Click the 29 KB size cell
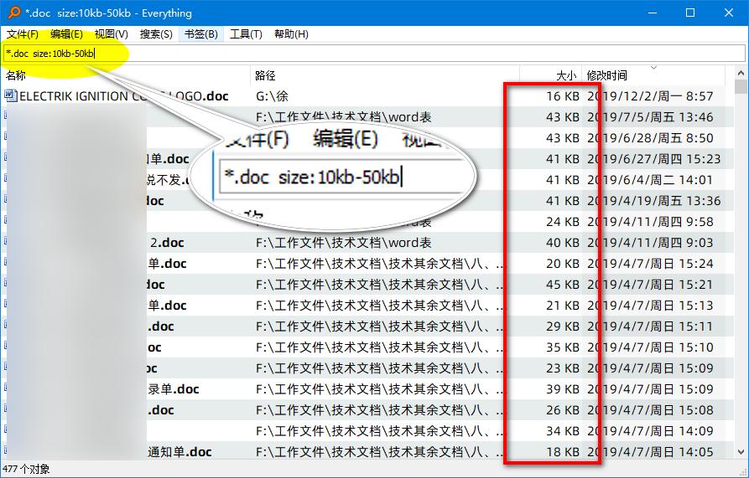This screenshot has height=478, width=749. tap(563, 327)
